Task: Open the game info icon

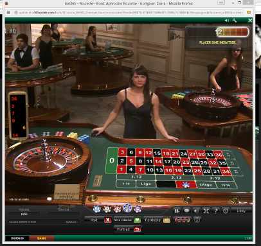Action: [x=197, y=220]
